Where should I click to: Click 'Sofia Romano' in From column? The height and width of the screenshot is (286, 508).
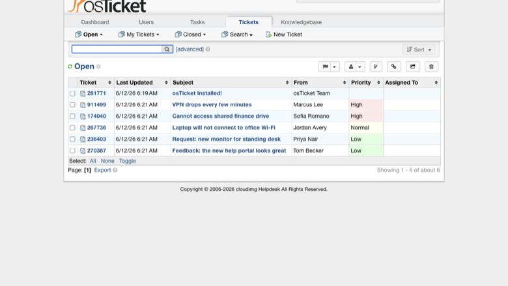[311, 116]
